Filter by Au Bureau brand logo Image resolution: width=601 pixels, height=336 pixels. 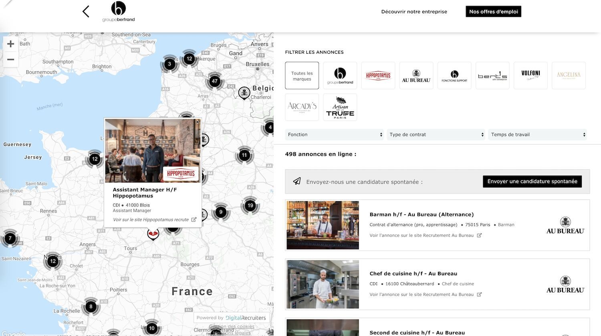(x=416, y=75)
